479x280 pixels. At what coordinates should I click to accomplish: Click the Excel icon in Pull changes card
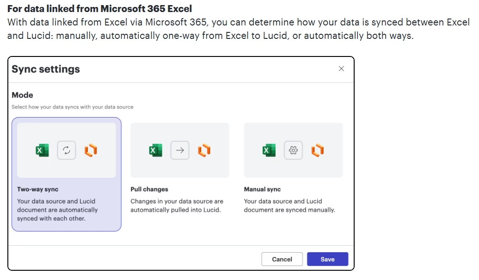(x=155, y=150)
